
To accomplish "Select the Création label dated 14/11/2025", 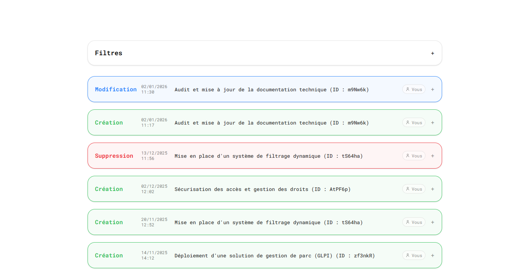I will [x=109, y=255].
